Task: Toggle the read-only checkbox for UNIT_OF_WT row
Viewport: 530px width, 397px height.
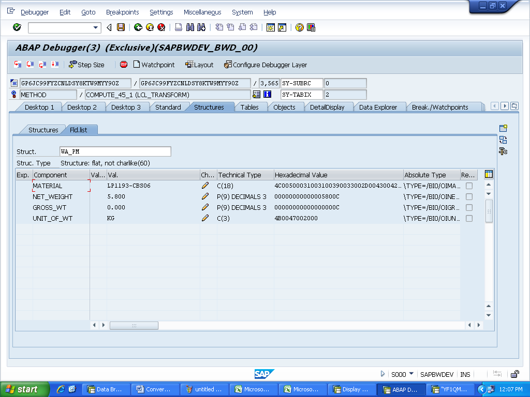Action: point(469,219)
